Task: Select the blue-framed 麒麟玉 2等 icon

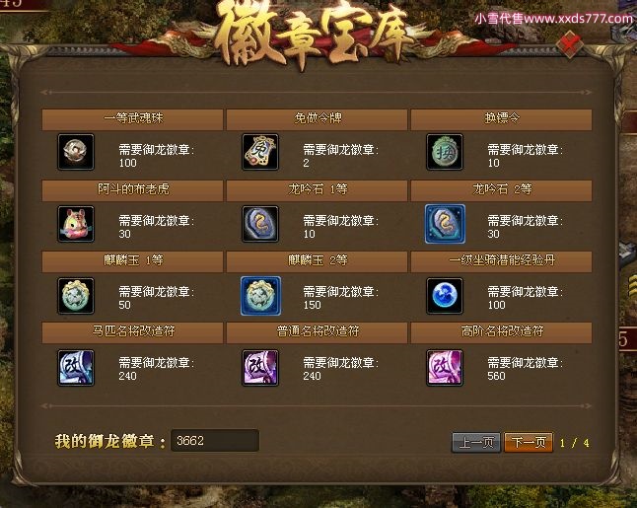Action: point(260,296)
